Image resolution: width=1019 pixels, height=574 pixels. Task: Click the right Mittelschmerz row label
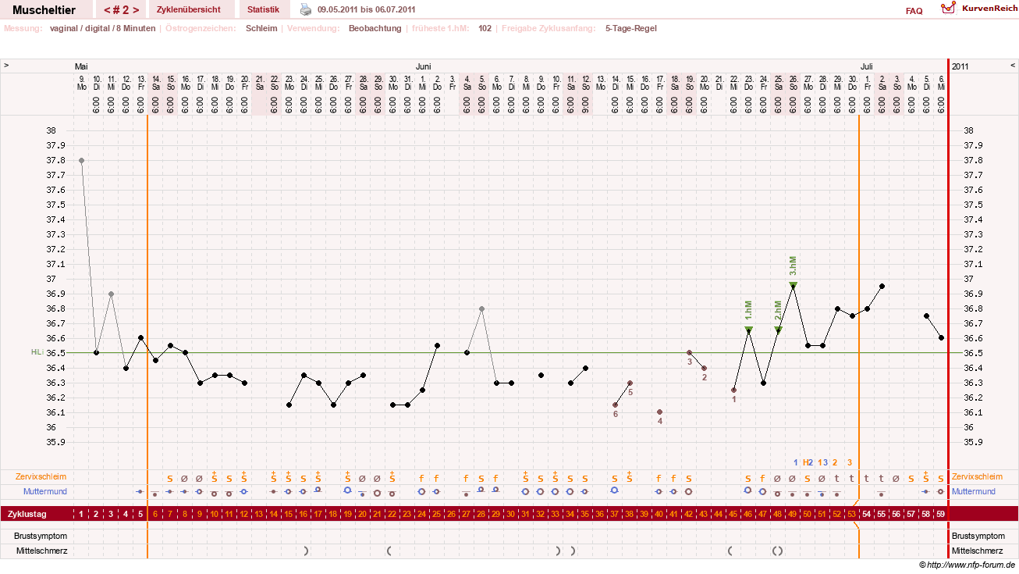point(977,551)
